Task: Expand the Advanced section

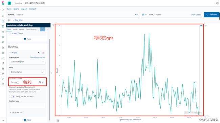Action: 16,112
